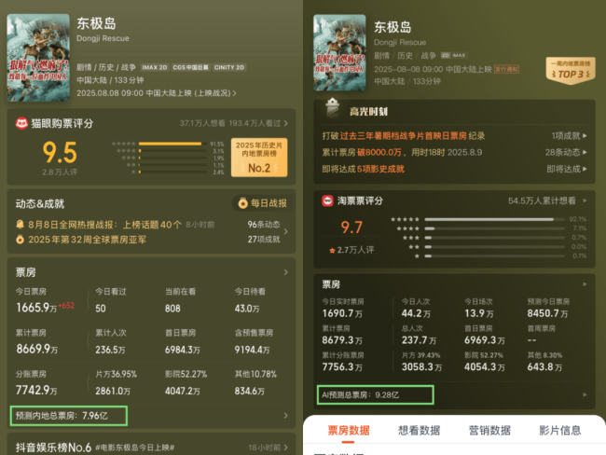Expand left 票房 section chevron
Image resolution: width=606 pixels, height=455 pixels.
point(285,272)
